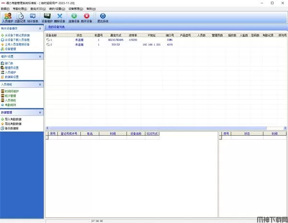Screen dimensions: 288x223
Task: Click the 退出系统 power icon
Action: coord(103,18)
